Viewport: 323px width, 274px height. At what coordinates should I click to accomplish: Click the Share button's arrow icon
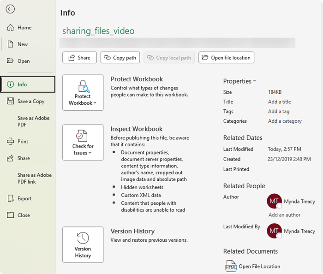coord(72,58)
